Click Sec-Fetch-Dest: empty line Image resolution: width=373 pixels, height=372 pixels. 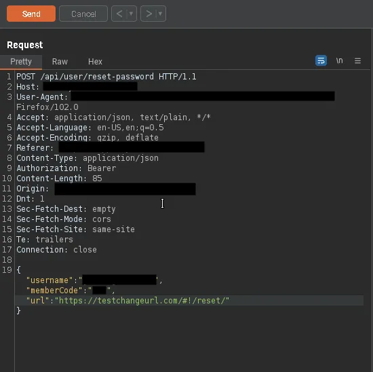coord(66,209)
